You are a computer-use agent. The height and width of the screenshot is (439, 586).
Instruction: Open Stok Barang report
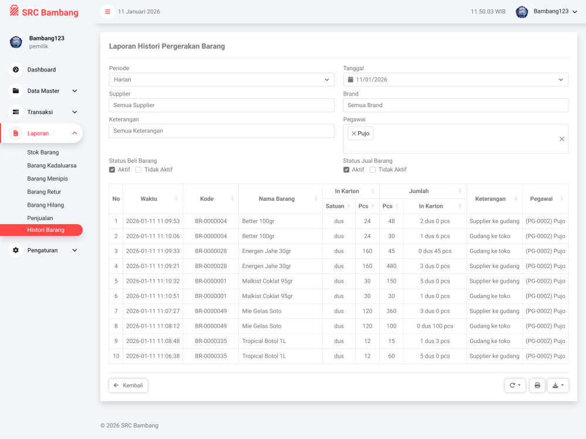coord(43,152)
